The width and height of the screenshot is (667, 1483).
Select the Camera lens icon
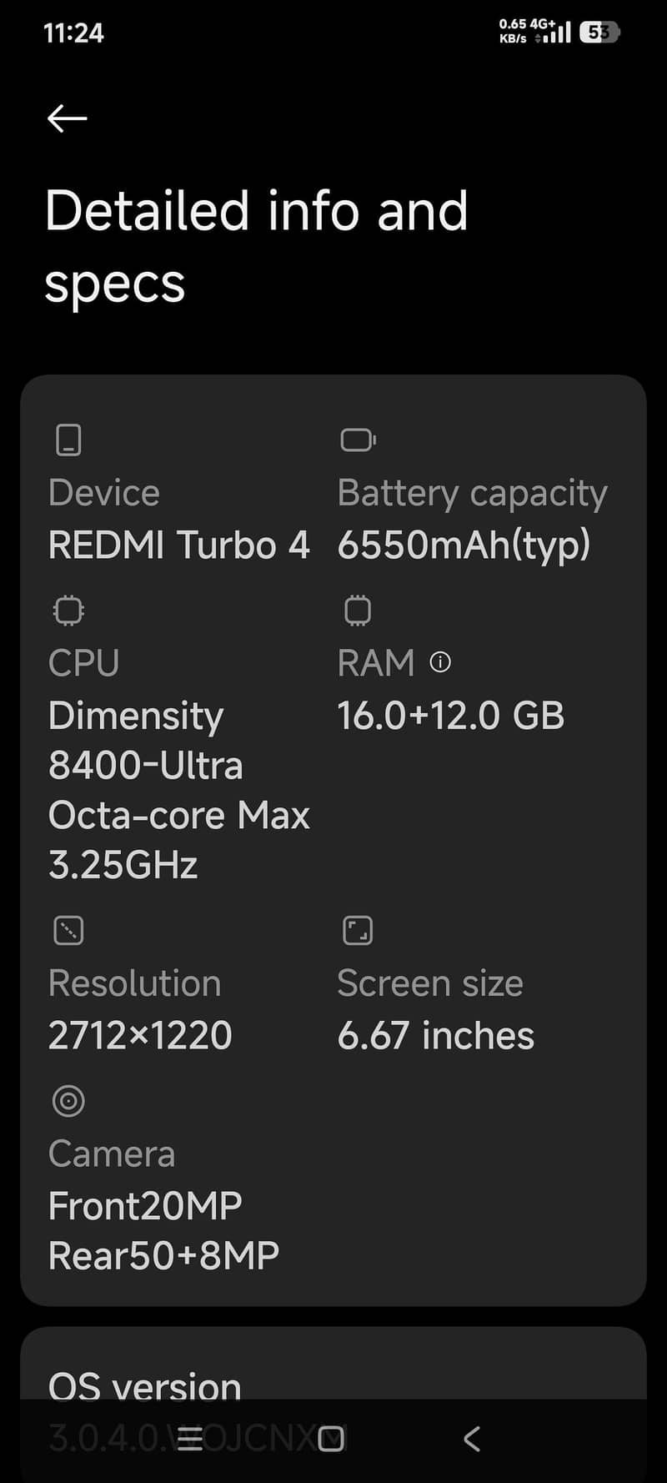[68, 1101]
